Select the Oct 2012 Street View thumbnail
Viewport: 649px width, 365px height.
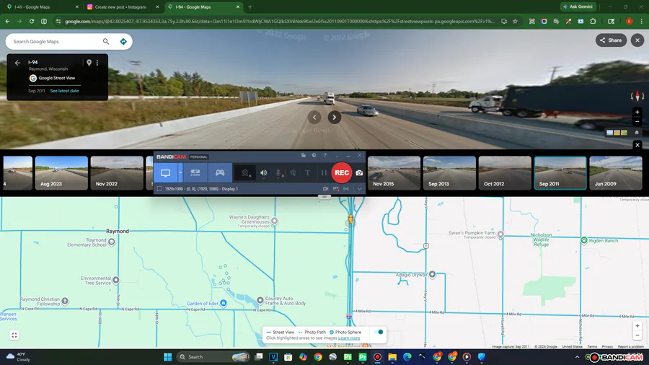pyautogui.click(x=505, y=173)
